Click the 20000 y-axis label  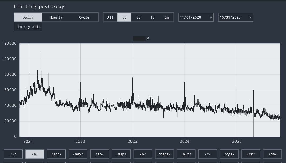click(10, 121)
